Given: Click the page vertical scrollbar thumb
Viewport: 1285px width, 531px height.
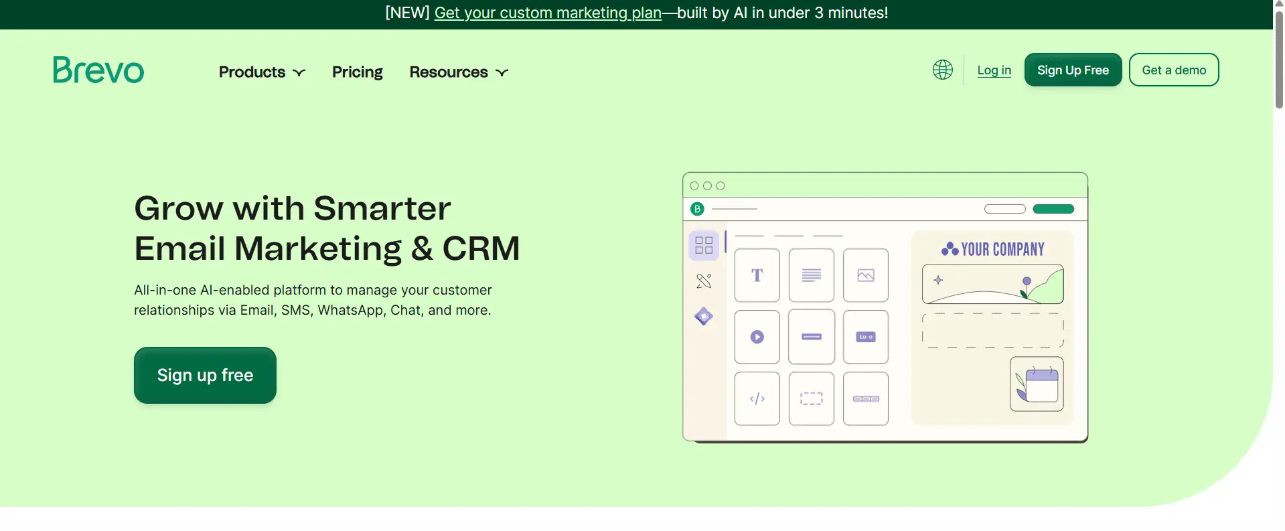Looking at the screenshot, I should click(1279, 60).
